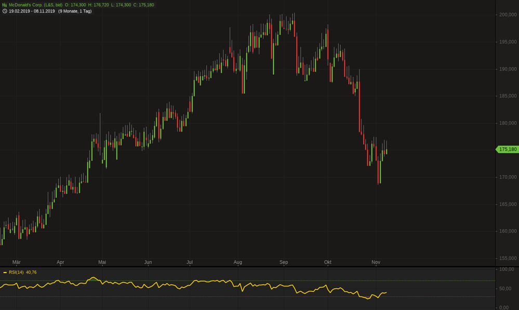Screen dimensions: 519x310
Task: Click the yellow RSI legend line marker
Action: tap(4, 272)
